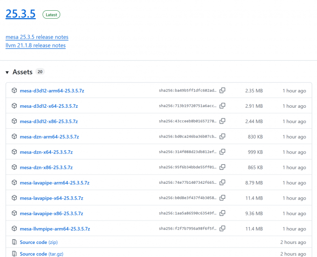Click 2 hours ago on Source code (zip) row
Viewport: 317px width, 257px height.
click(293, 242)
